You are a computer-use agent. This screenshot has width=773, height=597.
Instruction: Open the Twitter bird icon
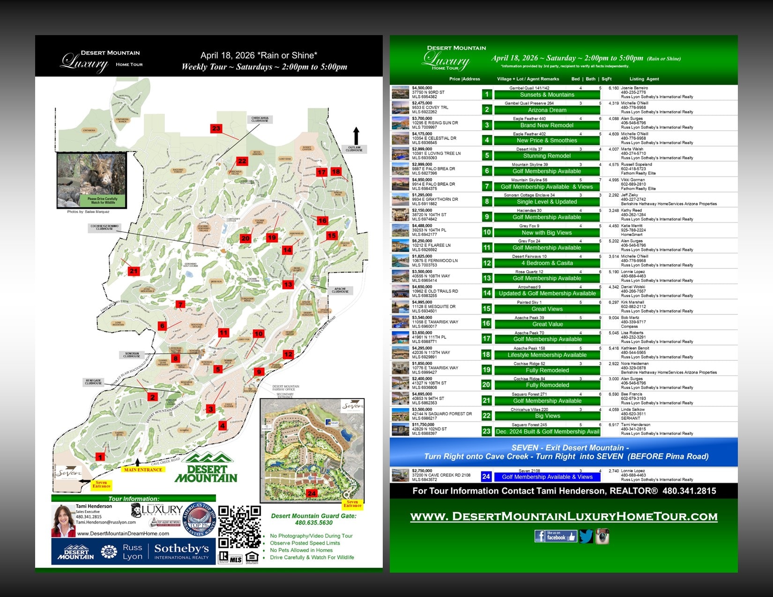tap(586, 536)
